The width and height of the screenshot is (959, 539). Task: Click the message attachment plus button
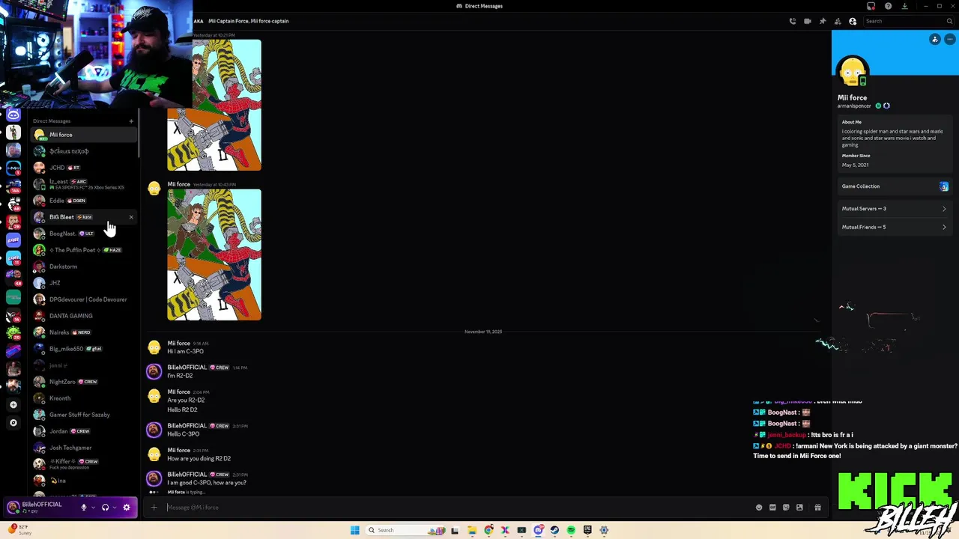click(x=154, y=508)
